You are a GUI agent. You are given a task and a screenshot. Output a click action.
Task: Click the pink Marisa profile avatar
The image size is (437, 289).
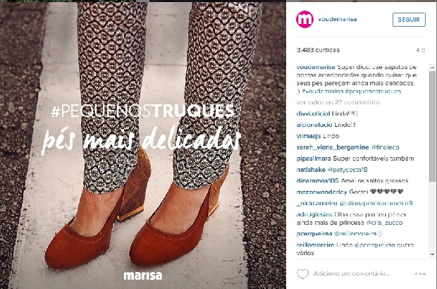pos(304,20)
